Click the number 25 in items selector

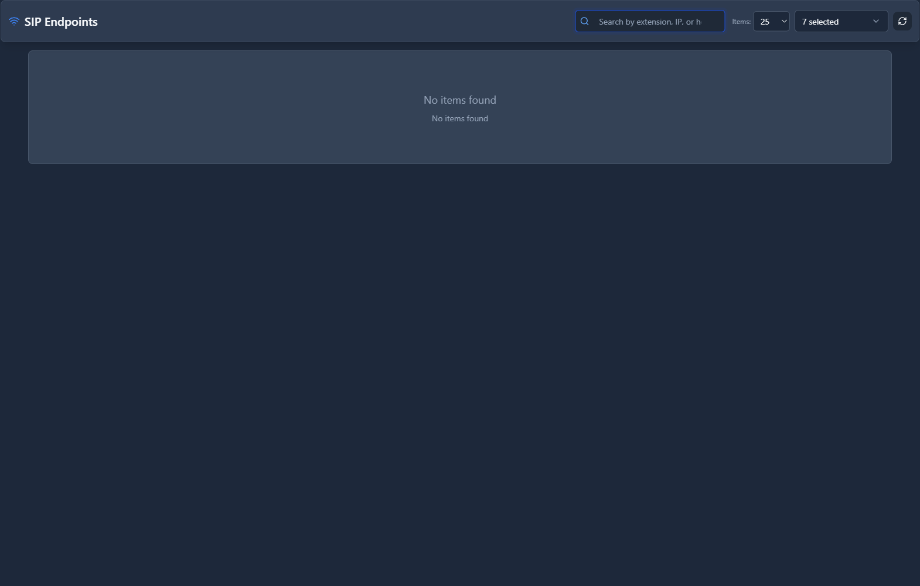click(765, 22)
